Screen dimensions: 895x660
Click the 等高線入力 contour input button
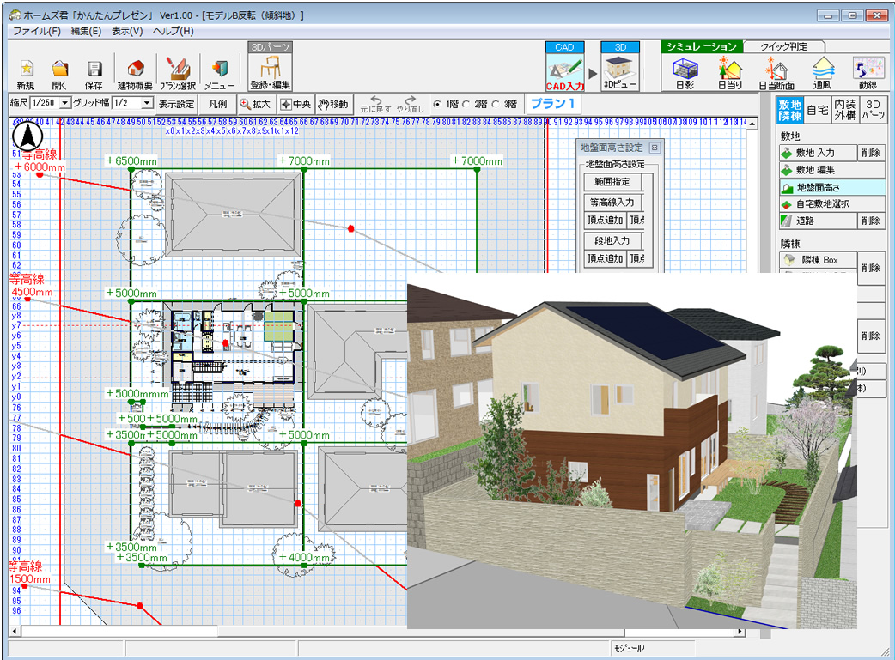pyautogui.click(x=612, y=202)
